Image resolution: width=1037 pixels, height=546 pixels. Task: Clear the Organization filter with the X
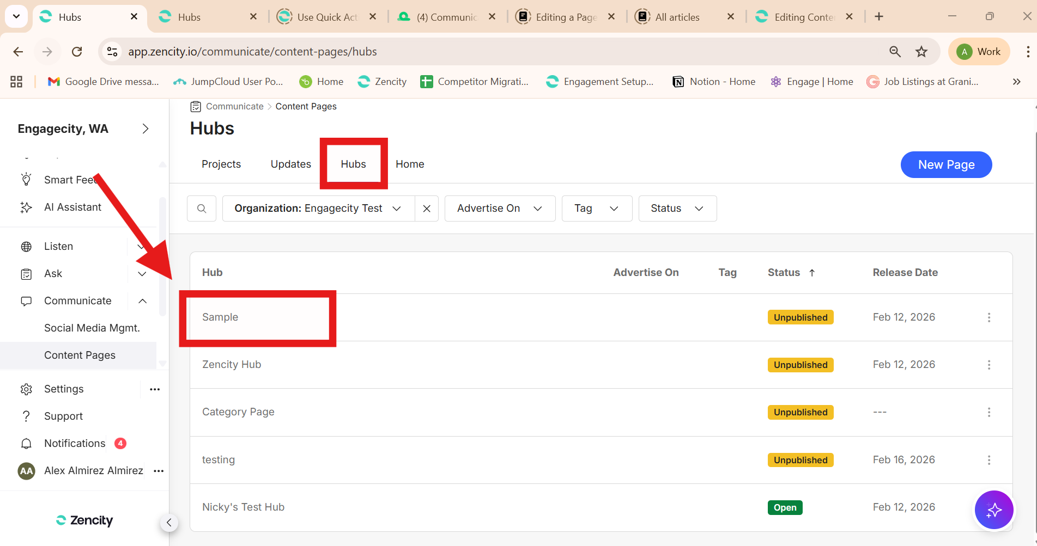(x=427, y=208)
